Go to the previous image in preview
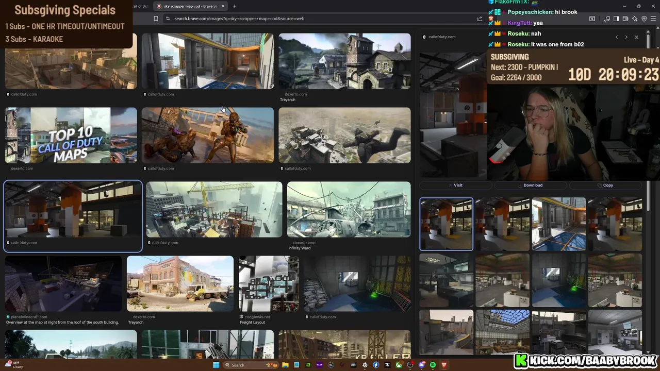 point(617,37)
